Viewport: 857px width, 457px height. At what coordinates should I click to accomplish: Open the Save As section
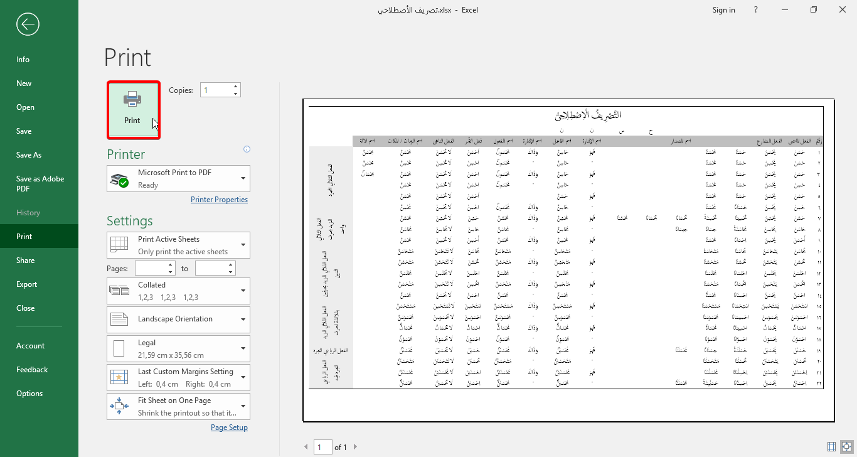pyautogui.click(x=29, y=154)
